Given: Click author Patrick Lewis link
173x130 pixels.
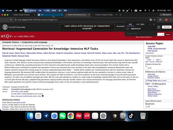Looking at the screenshot, I should click(8, 53).
